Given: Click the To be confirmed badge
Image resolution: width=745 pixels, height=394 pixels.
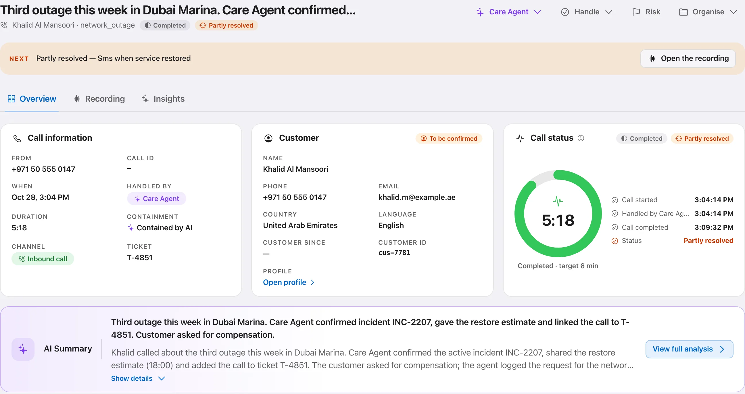Looking at the screenshot, I should point(449,138).
